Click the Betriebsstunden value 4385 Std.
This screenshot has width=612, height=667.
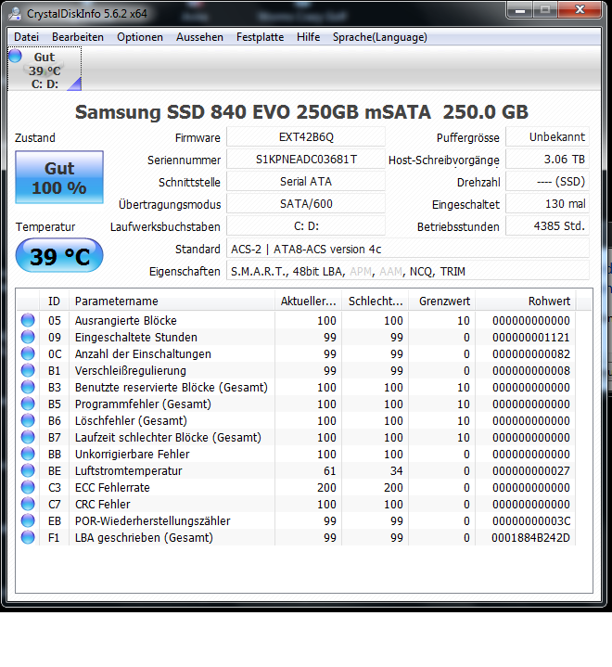547,225
